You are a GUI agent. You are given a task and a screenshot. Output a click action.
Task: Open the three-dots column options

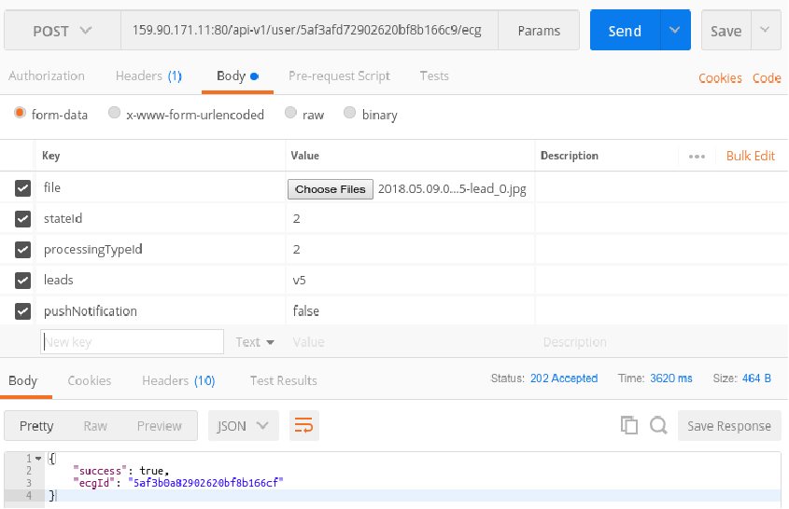click(697, 157)
